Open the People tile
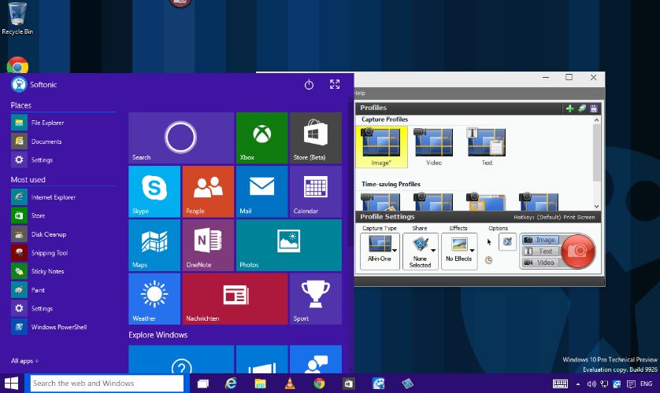 click(x=208, y=192)
